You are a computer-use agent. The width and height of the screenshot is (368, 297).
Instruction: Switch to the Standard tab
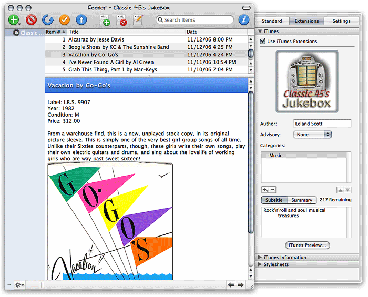click(x=272, y=21)
